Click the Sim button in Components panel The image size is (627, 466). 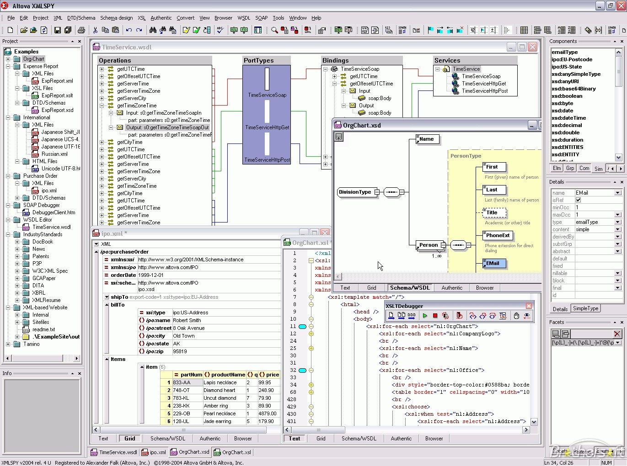tap(598, 168)
